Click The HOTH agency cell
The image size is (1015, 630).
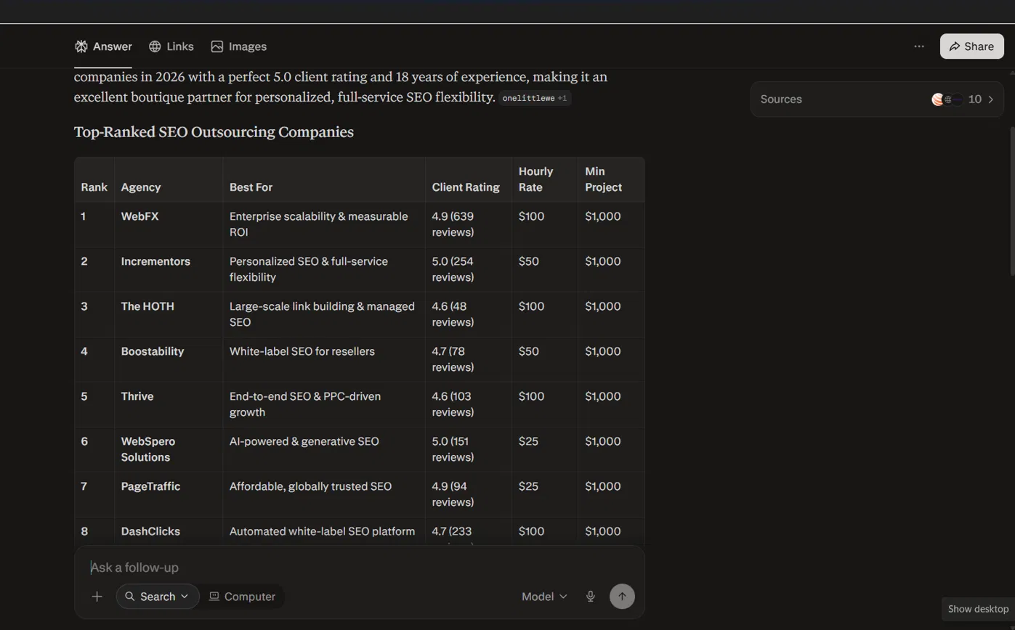tap(169, 314)
